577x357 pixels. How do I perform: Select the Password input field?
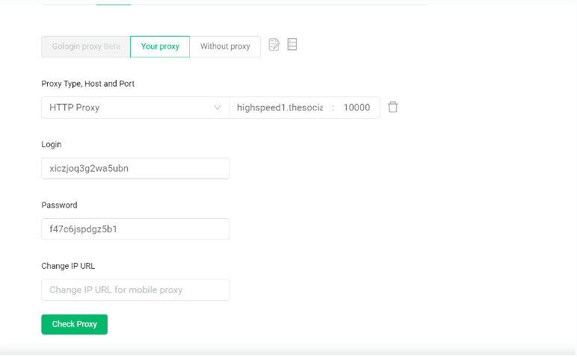point(135,229)
